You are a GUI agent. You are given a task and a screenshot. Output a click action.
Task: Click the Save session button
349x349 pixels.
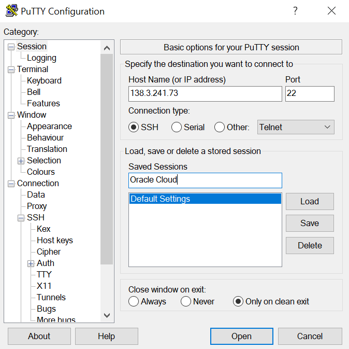pos(309,223)
